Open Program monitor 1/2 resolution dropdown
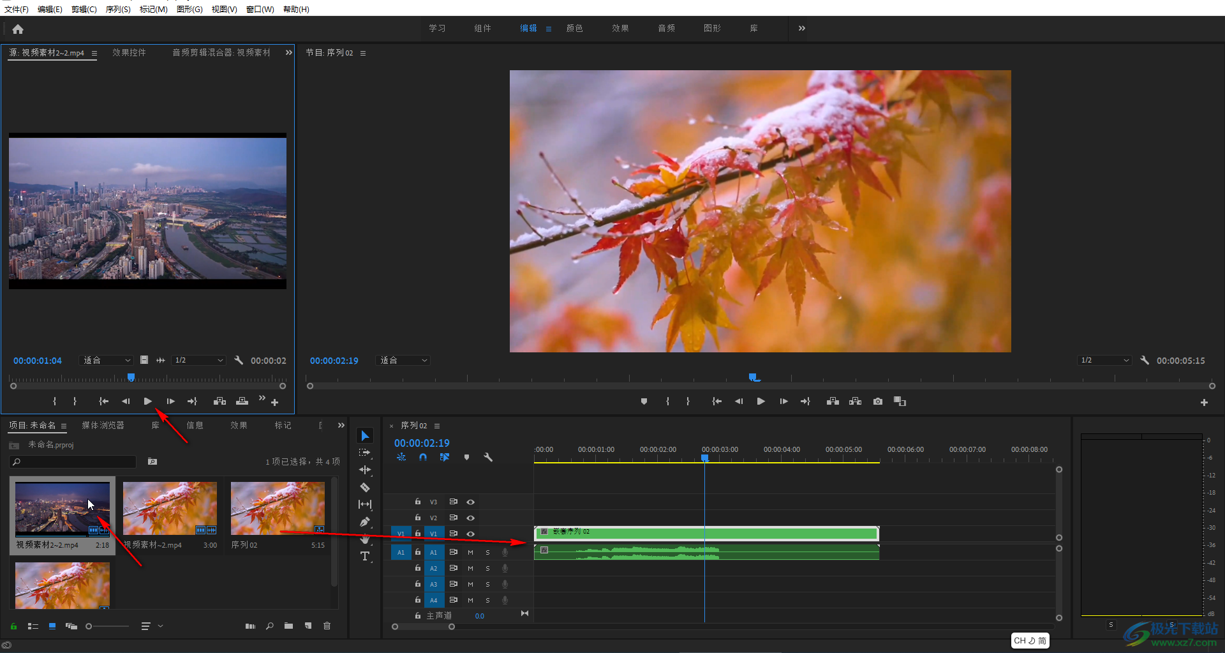This screenshot has width=1225, height=653. (1105, 361)
